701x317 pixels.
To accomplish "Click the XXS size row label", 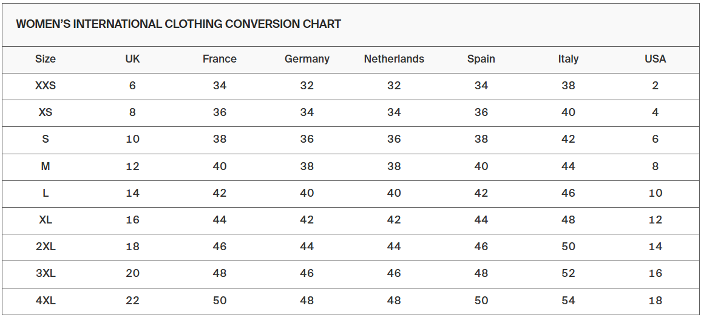I will pyautogui.click(x=46, y=86).
